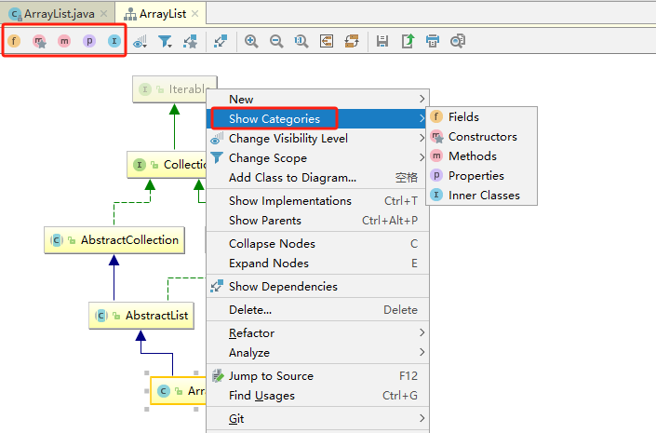This screenshot has height=433, width=656.
Task: Choose Collapse Nodes
Action: pyautogui.click(x=318, y=244)
